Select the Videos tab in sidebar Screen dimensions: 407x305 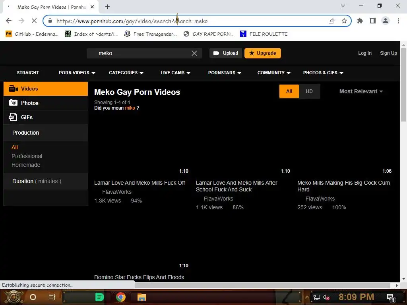[46, 89]
